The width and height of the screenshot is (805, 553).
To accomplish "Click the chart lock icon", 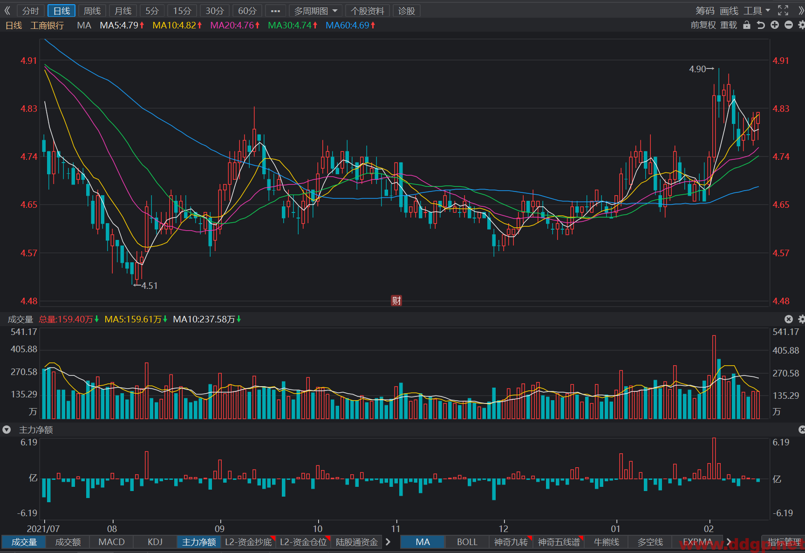I will point(747,25).
